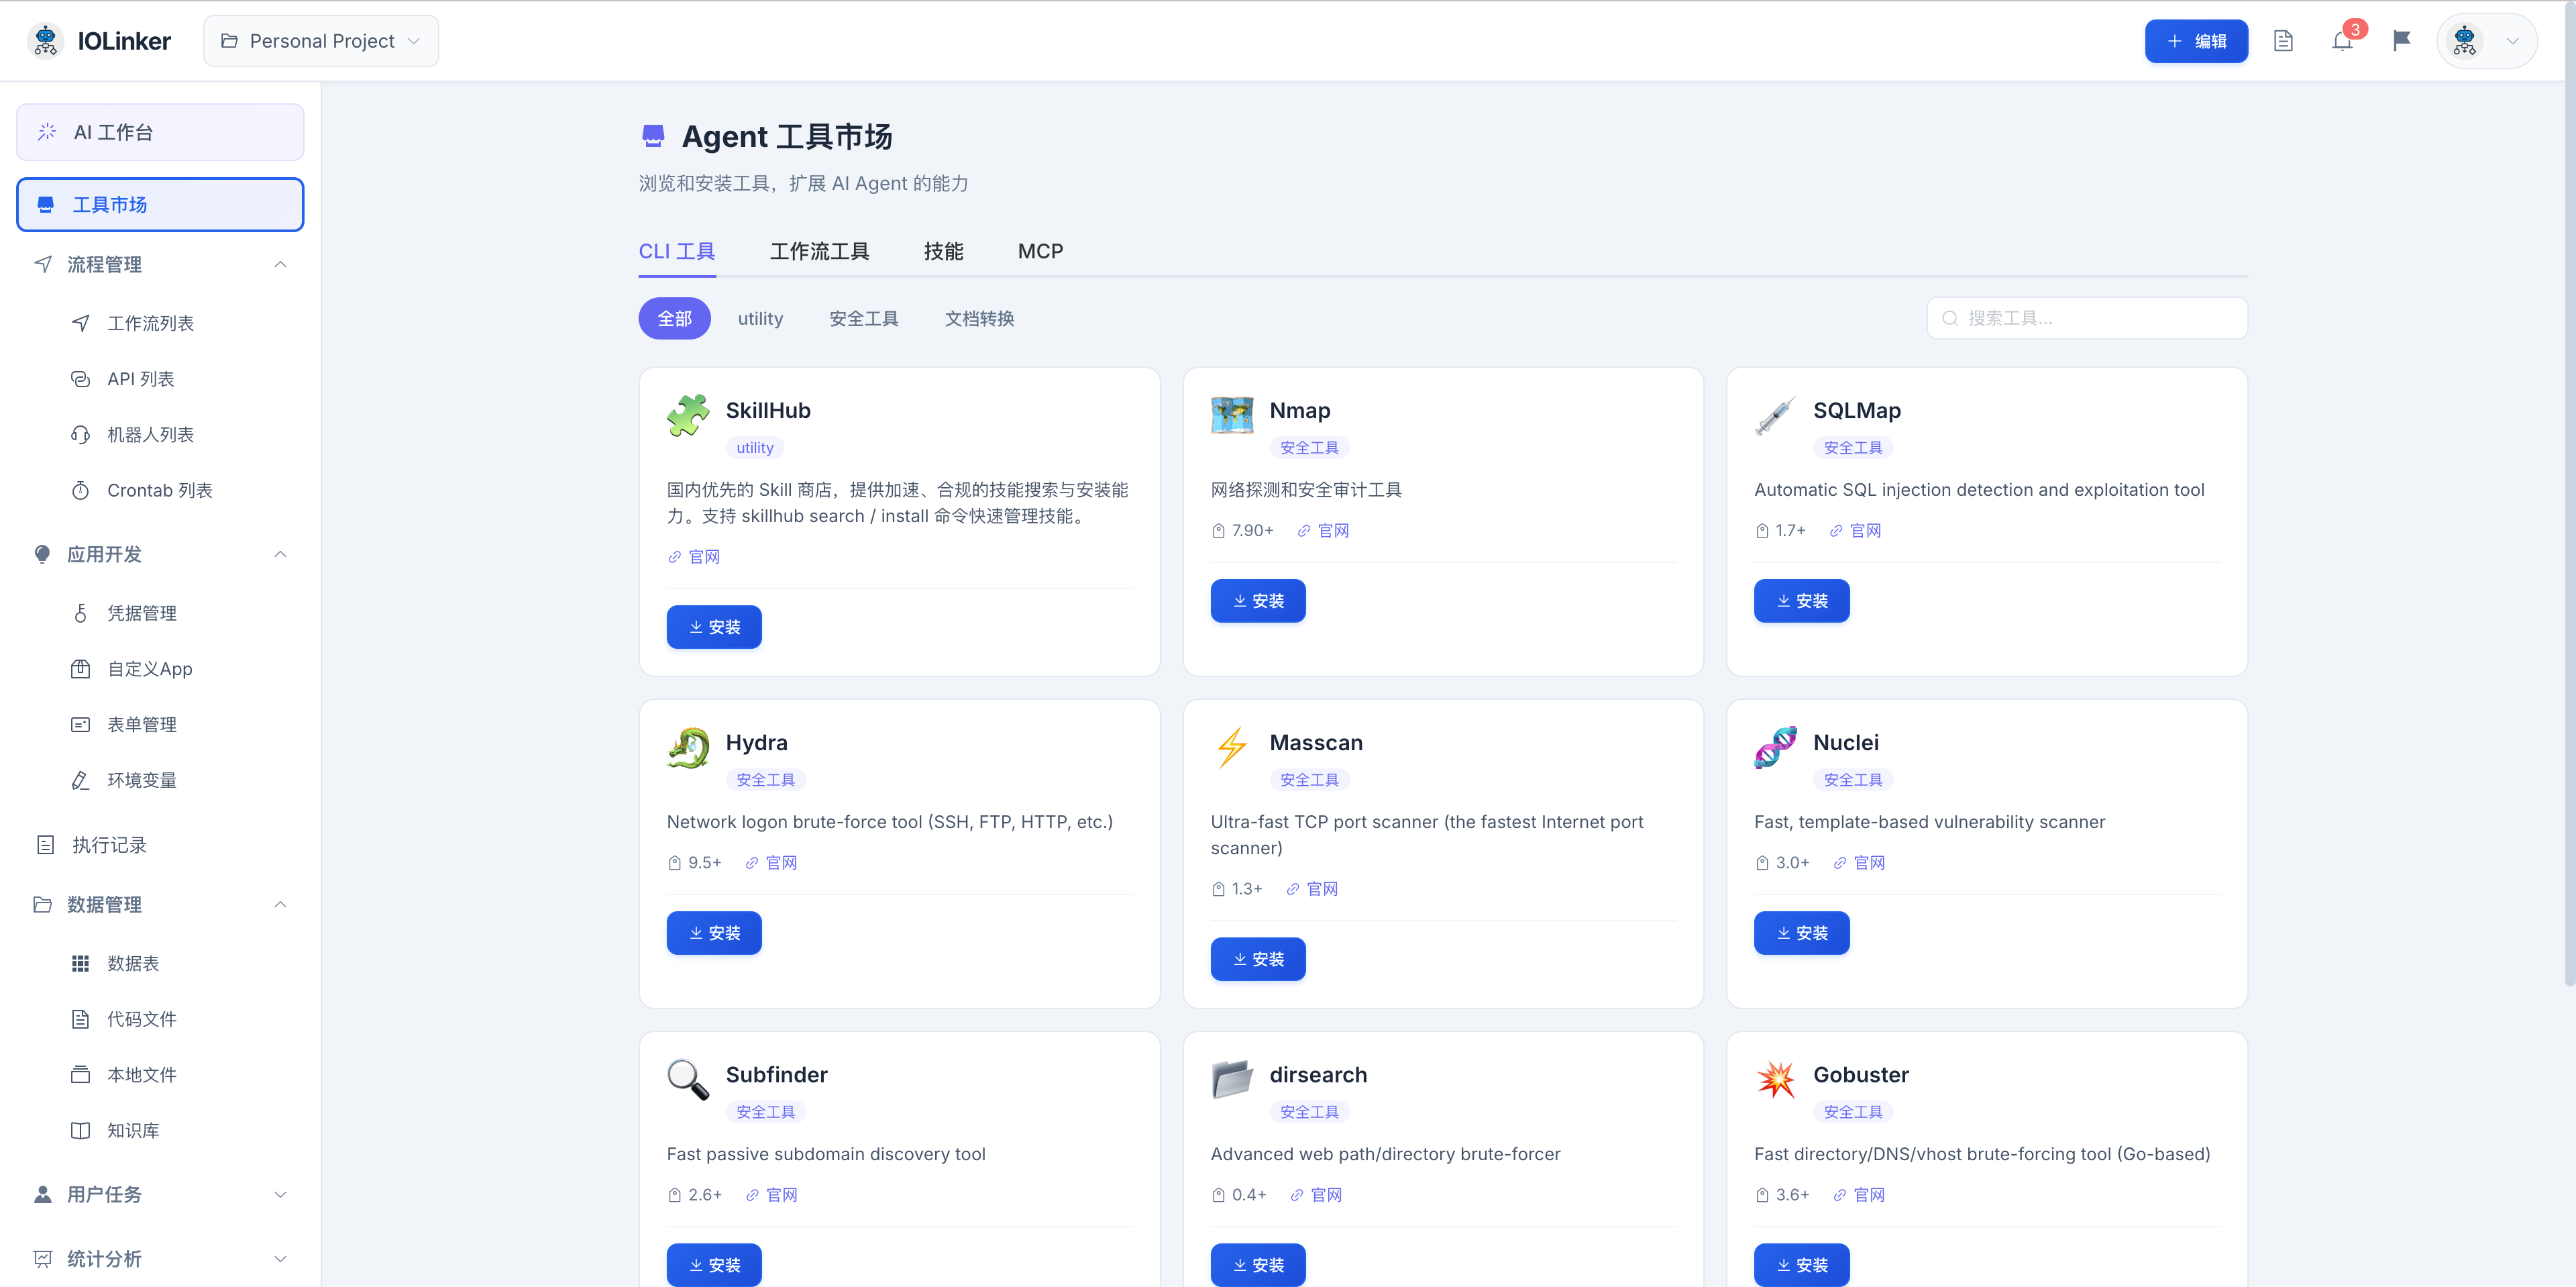Image resolution: width=2576 pixels, height=1287 pixels.
Task: Switch to the 工作流工具 tab
Action: click(x=820, y=251)
